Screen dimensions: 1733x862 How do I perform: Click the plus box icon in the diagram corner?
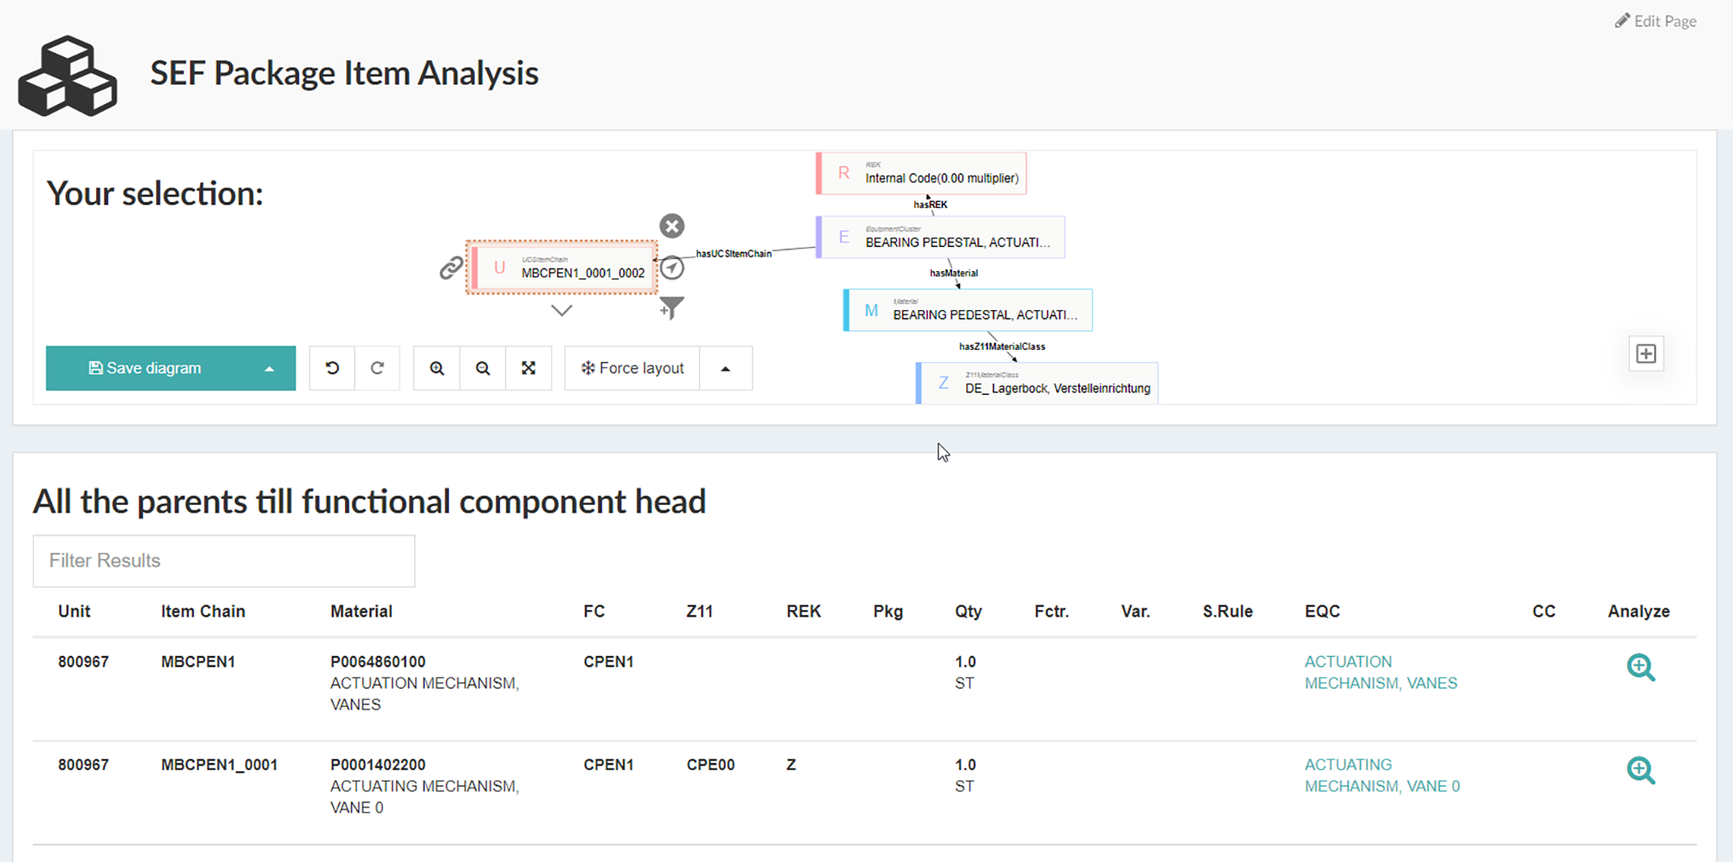tap(1645, 353)
